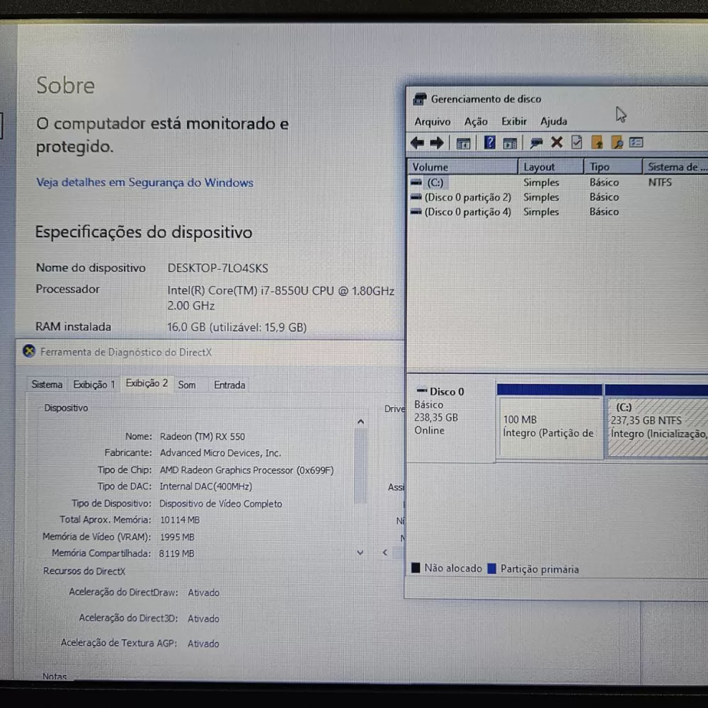Open Veja detalhes em Segurança do Windows link
708x708 pixels.
click(144, 183)
